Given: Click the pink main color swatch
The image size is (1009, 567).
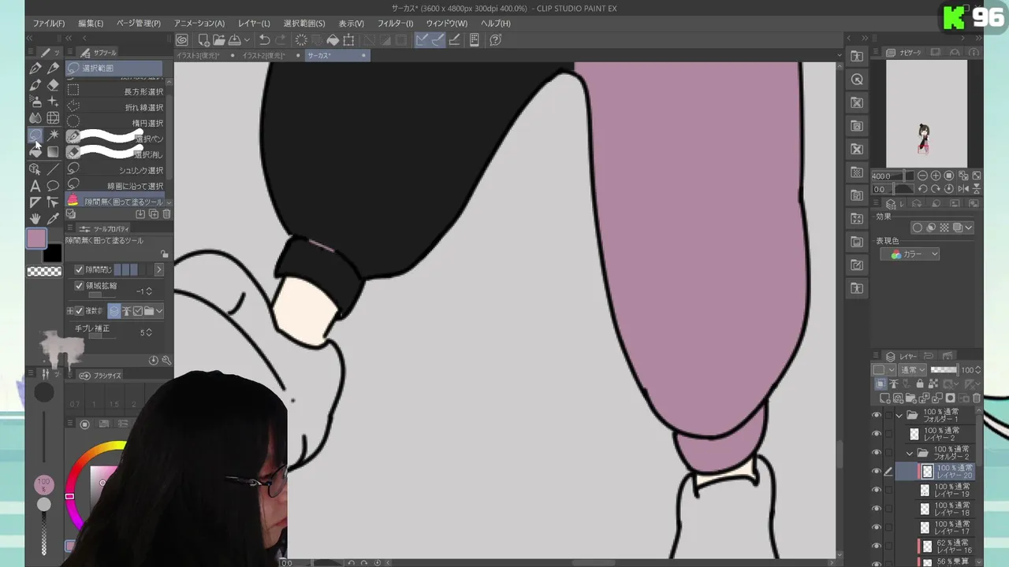Looking at the screenshot, I should (x=36, y=239).
